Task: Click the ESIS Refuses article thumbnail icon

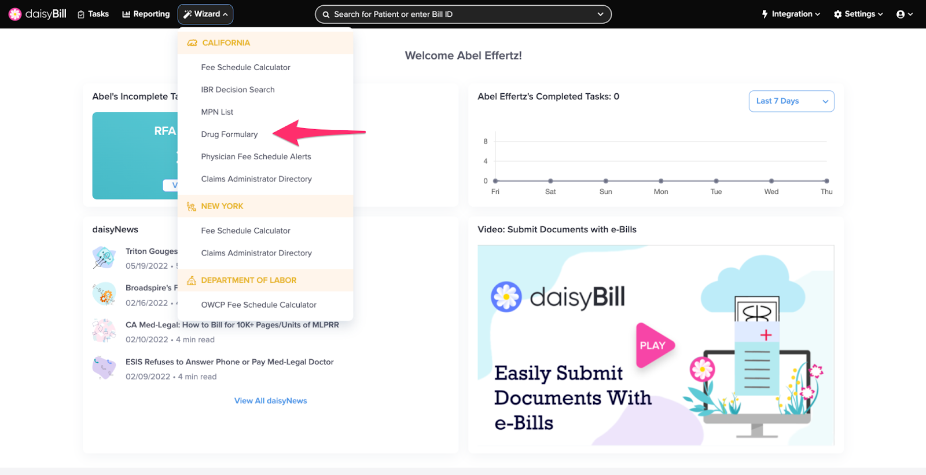Action: tap(104, 367)
